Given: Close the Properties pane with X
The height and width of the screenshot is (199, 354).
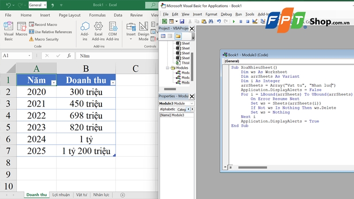Looking at the screenshot, I should click(x=192, y=96).
